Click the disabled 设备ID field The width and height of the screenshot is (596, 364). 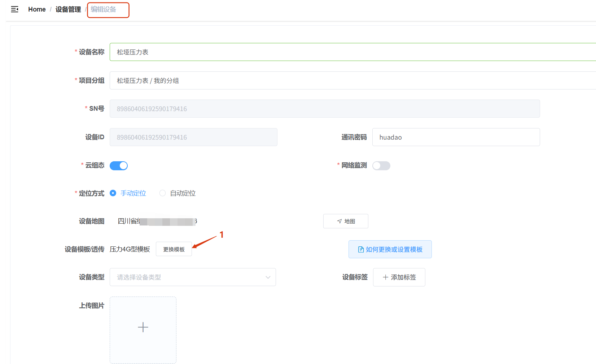(193, 137)
